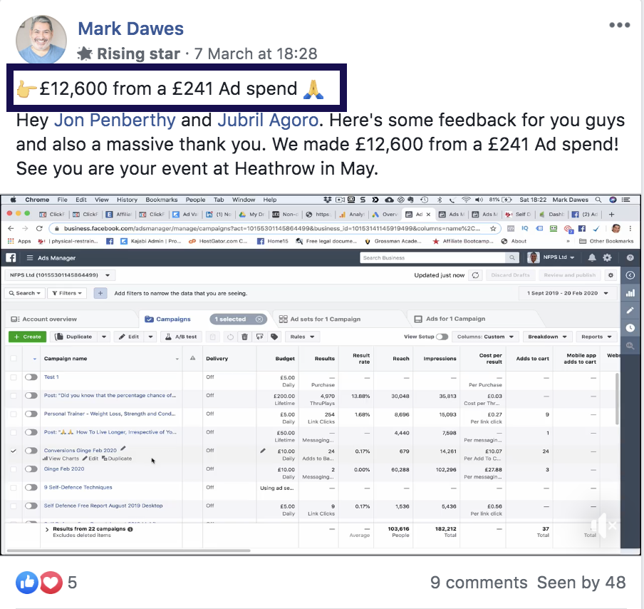Open new Chrome tab with plus
The width and height of the screenshot is (644, 609).
[611, 214]
